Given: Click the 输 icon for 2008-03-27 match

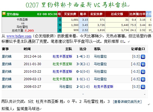Looking at the screenshot, I should pos(143,87).
